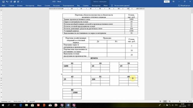Click the account 51 header cell
The image size is (193, 108).
(100, 77)
